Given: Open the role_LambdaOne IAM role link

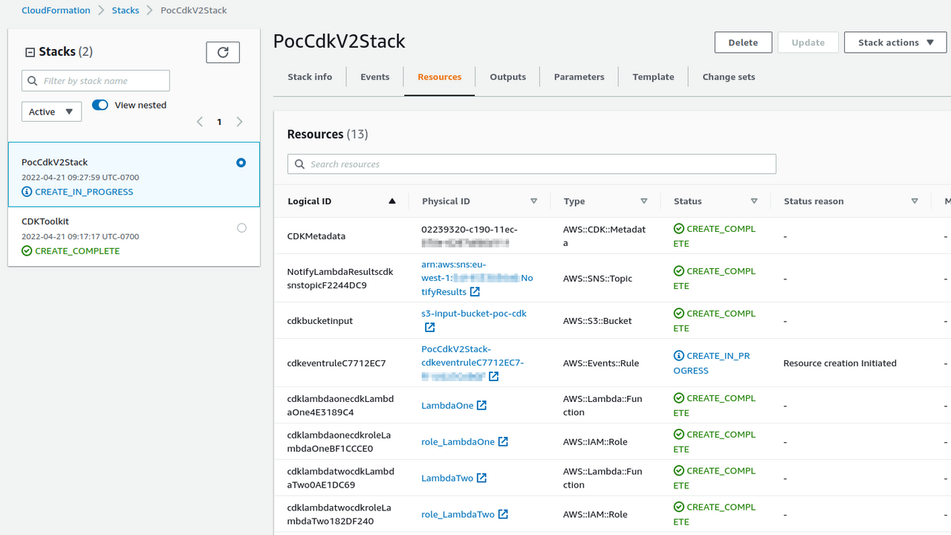Looking at the screenshot, I should pos(458,441).
